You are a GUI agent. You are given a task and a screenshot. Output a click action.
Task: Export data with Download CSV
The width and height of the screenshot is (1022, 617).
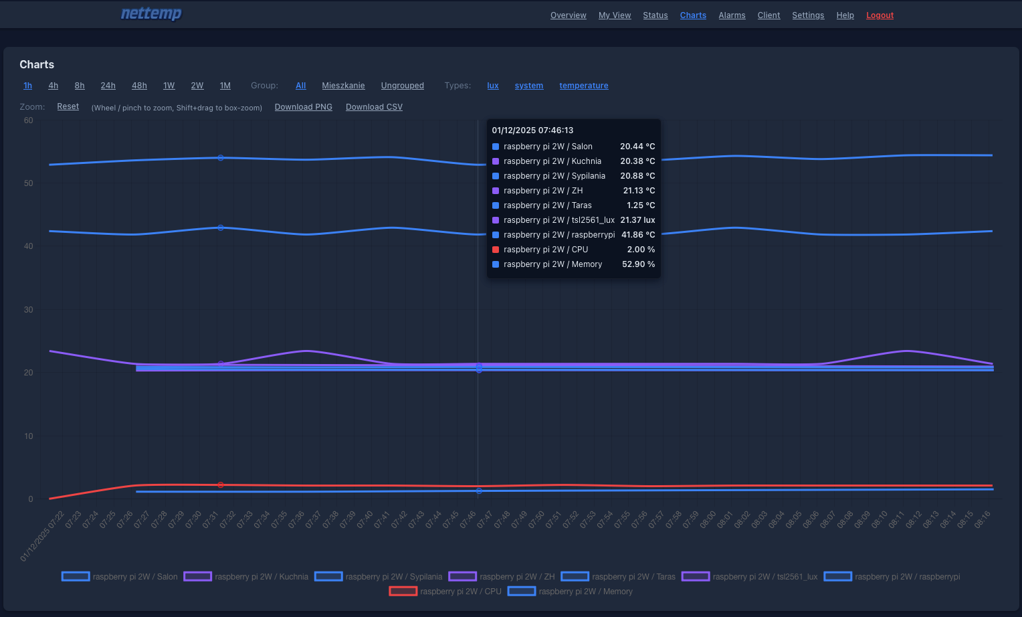pyautogui.click(x=374, y=106)
